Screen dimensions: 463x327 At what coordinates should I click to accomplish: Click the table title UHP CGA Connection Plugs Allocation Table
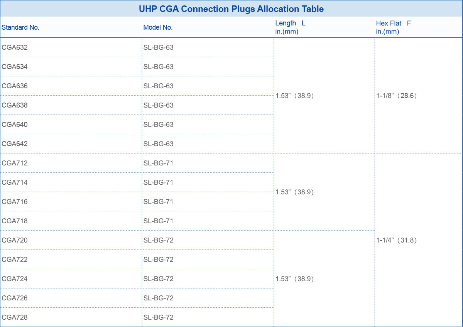(x=231, y=9)
